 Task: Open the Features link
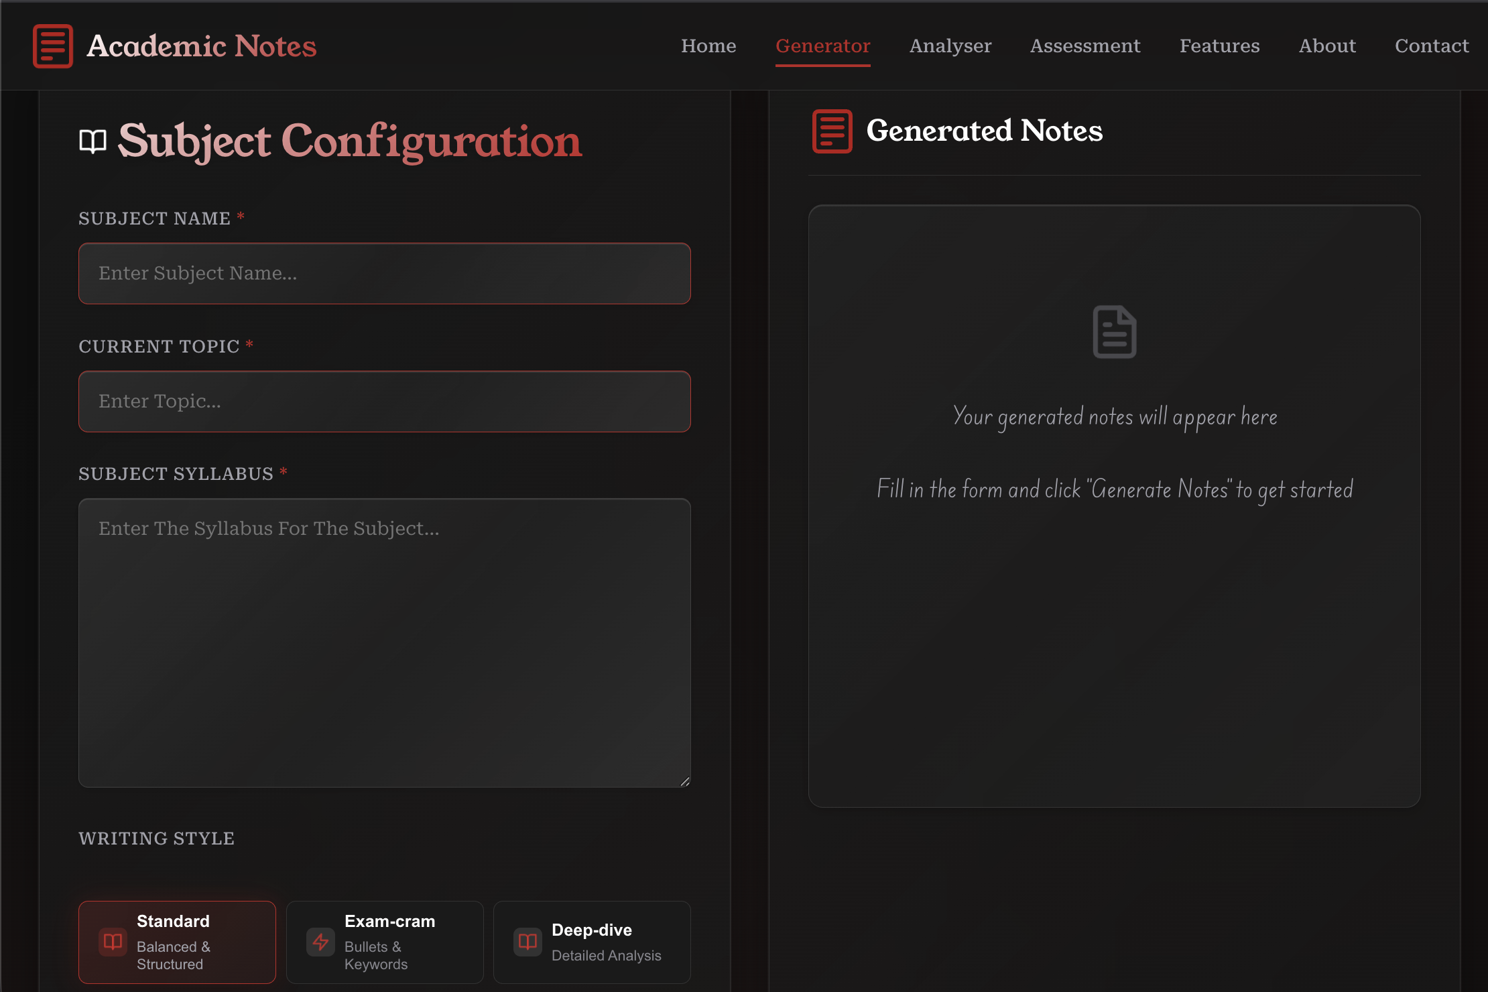click(1219, 46)
